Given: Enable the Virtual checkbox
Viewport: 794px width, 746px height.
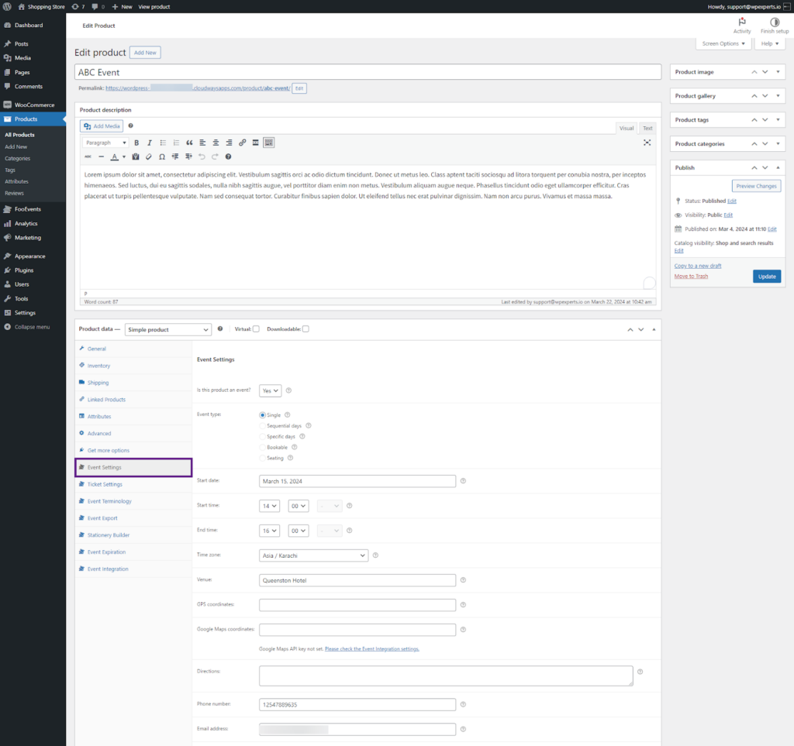Looking at the screenshot, I should [256, 329].
